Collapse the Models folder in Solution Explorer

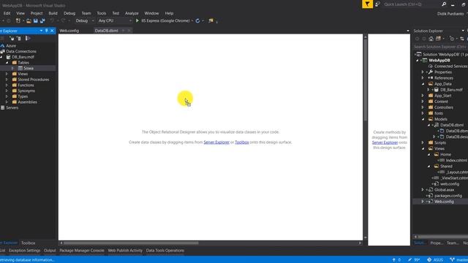(x=423, y=119)
